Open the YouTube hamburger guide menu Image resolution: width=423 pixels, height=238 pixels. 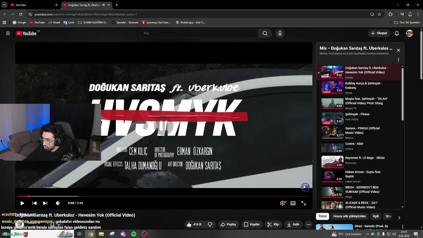point(8,33)
